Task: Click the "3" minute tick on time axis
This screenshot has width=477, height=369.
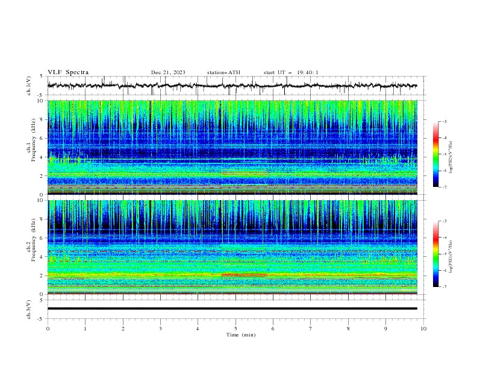Action: (160, 329)
